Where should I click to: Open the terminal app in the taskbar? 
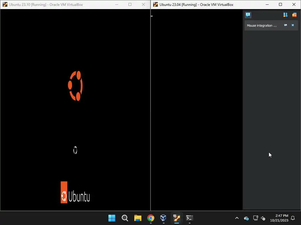190,218
